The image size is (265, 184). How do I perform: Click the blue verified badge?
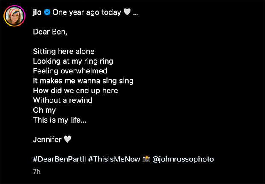point(47,12)
